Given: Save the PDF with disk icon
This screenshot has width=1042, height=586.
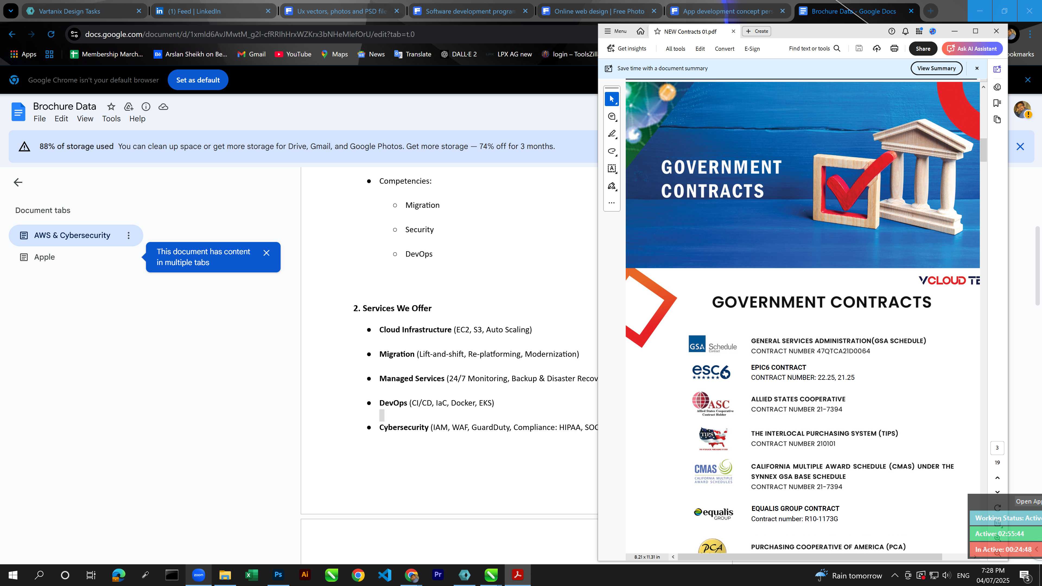Looking at the screenshot, I should [x=859, y=49].
